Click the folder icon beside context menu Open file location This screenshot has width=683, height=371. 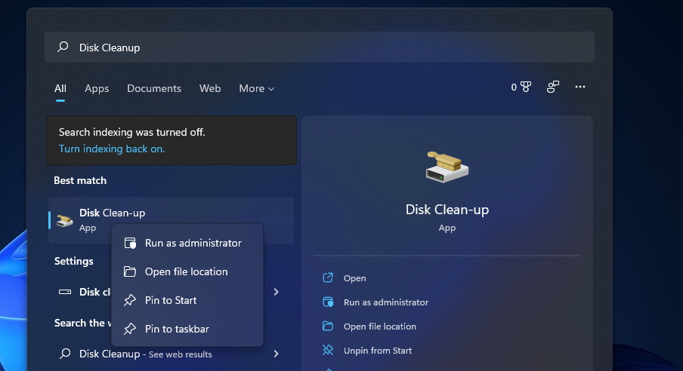point(130,271)
